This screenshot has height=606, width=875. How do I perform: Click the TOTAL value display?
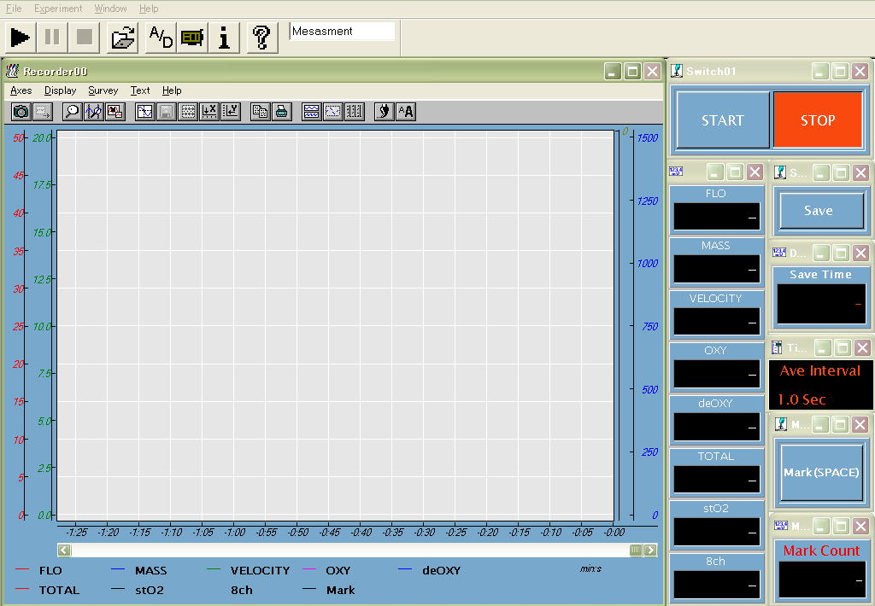coord(717,479)
